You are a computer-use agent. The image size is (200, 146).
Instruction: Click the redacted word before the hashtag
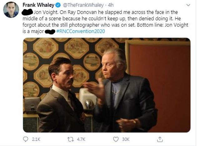(x=49, y=31)
